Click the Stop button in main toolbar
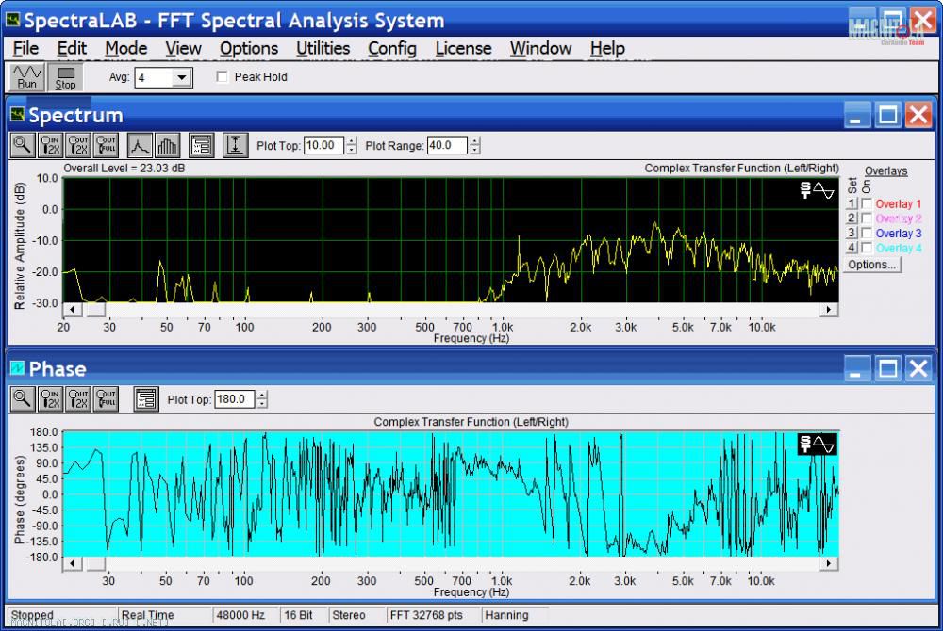943x631 pixels. coord(66,77)
